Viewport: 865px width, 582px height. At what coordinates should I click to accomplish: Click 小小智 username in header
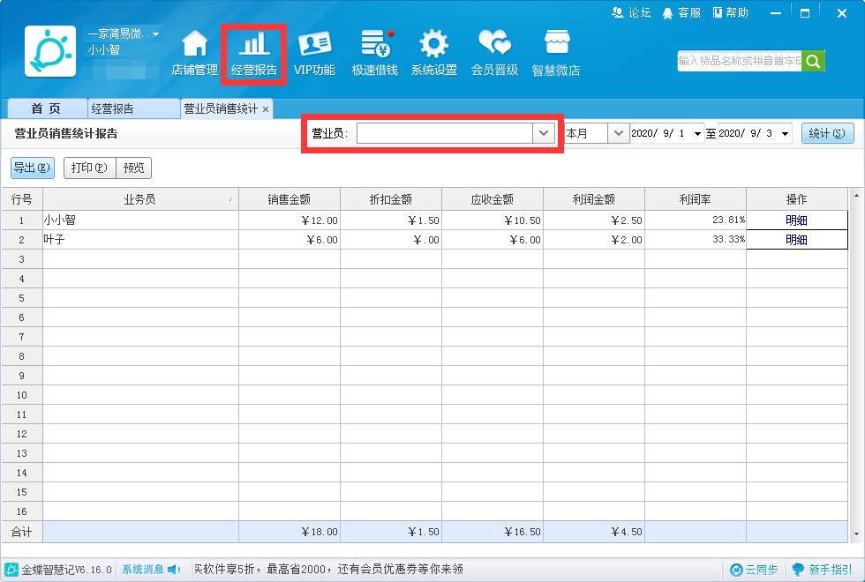tap(104, 49)
